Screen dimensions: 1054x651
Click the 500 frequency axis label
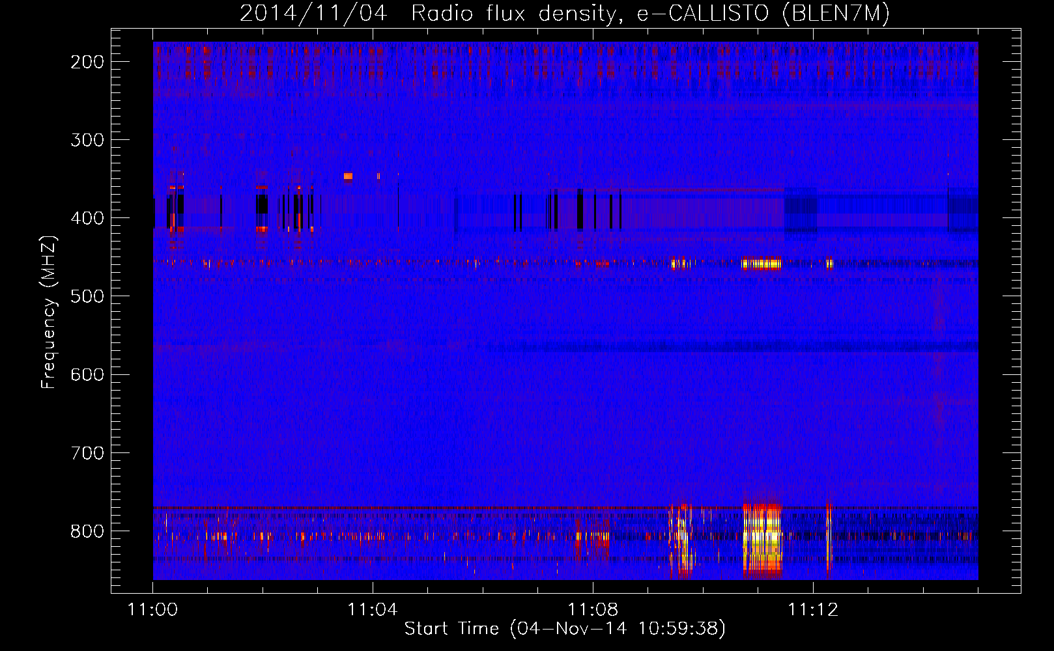pyautogui.click(x=87, y=296)
